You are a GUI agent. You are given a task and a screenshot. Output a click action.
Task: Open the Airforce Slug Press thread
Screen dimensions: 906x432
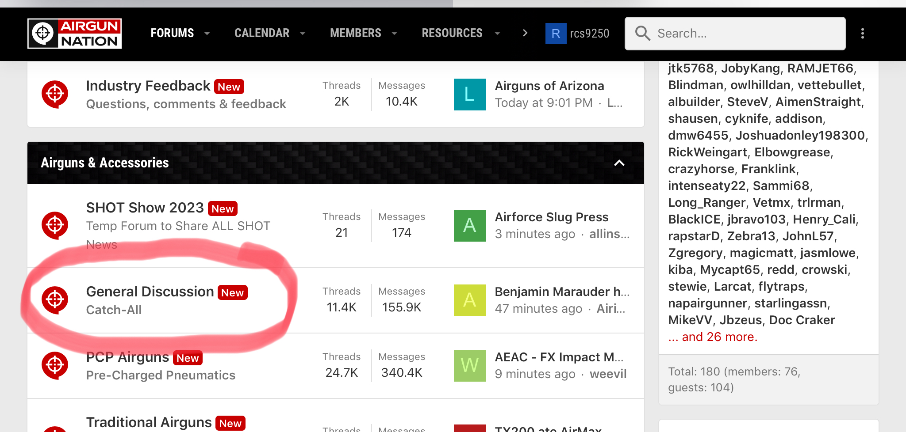tap(552, 217)
